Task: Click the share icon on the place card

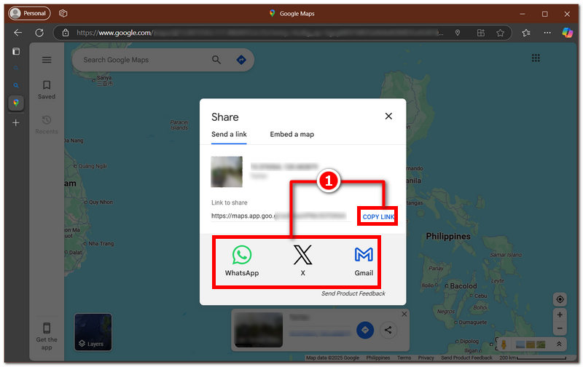Action: tap(388, 330)
